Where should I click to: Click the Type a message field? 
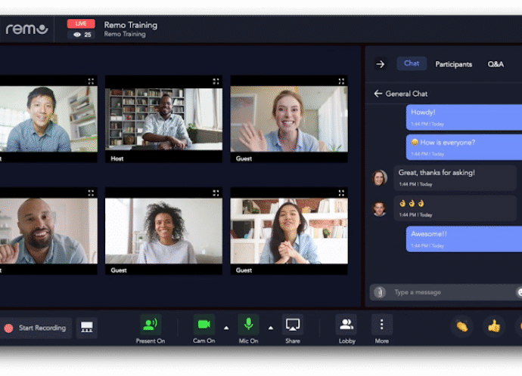coord(450,292)
